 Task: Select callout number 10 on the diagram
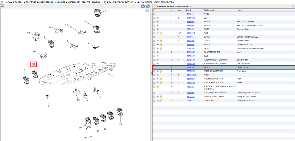click(80, 128)
